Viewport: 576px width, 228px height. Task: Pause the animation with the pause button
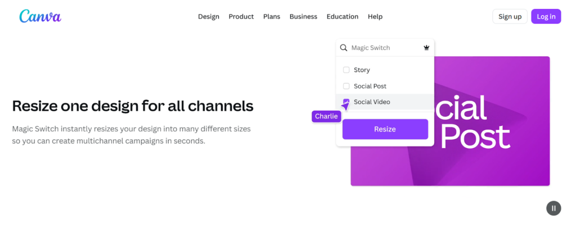553,208
